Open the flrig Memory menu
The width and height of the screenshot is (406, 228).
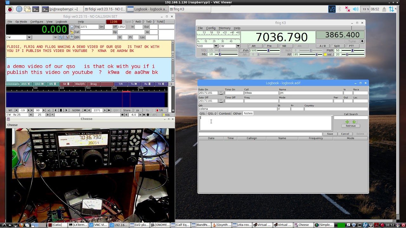click(225, 28)
